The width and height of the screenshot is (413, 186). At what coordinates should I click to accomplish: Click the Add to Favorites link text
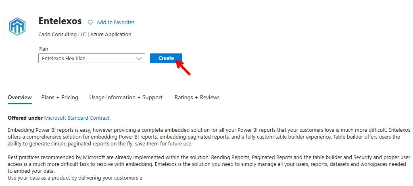click(115, 22)
